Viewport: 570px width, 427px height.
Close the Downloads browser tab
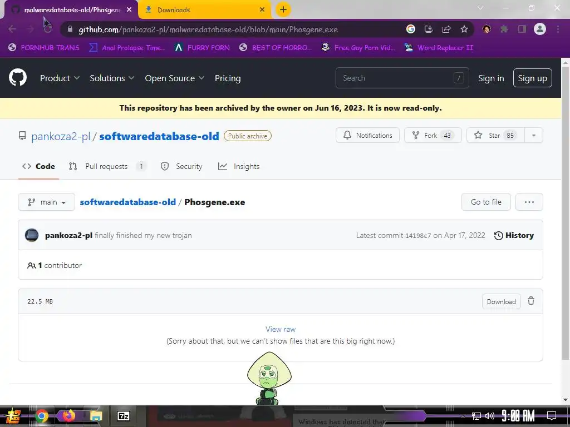(262, 10)
